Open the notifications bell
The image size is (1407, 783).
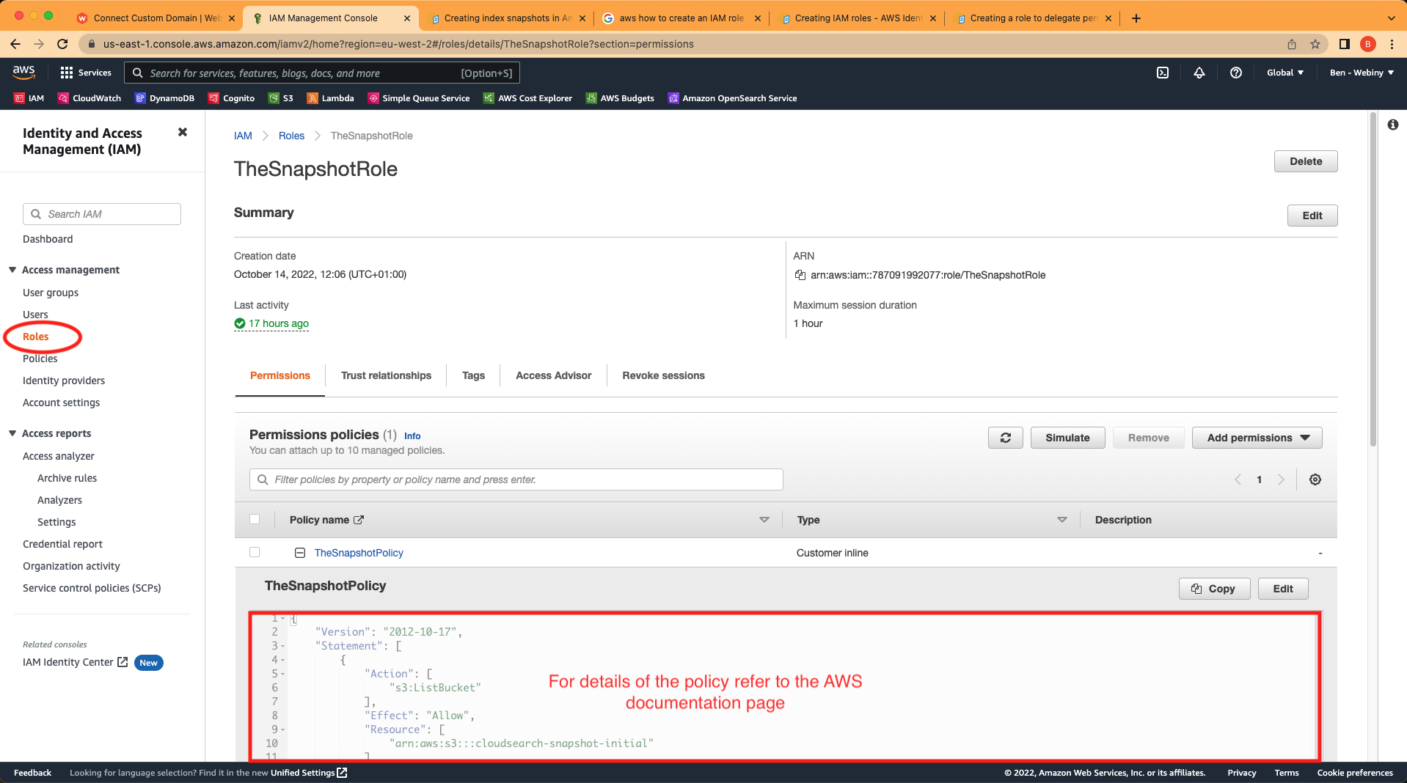1199,73
